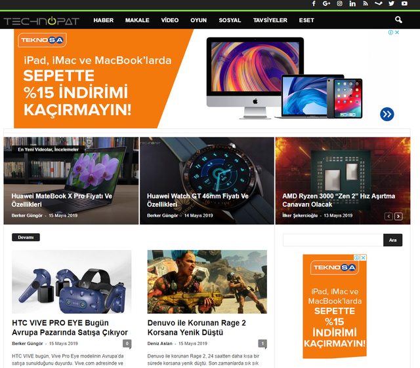Open the ESET menu item
This screenshot has height=368, width=420.
point(306,20)
